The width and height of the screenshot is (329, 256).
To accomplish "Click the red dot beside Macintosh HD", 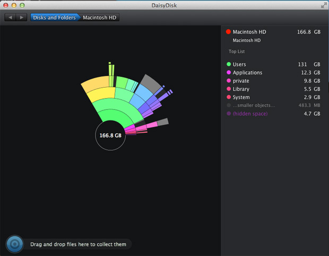I will (228, 32).
